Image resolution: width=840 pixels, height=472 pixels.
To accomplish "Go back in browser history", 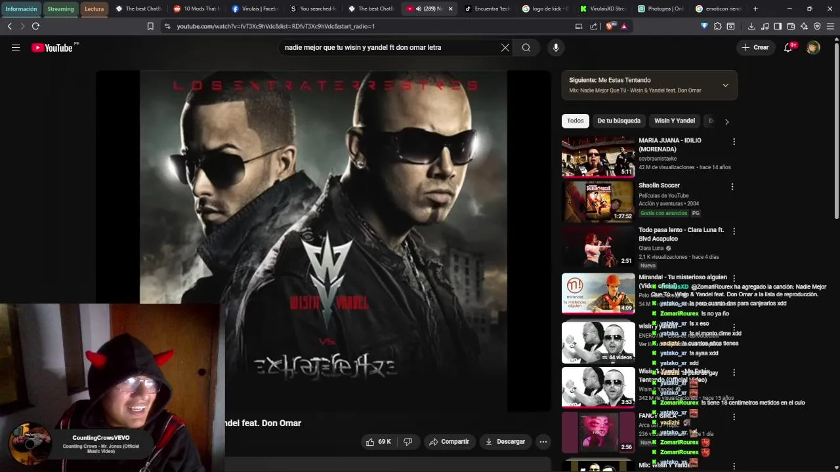I will pos(9,26).
